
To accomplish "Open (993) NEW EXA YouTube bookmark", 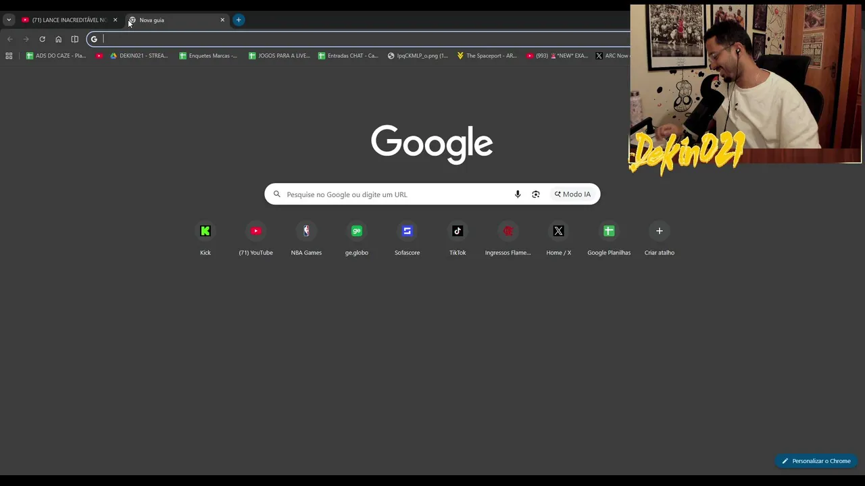I will 557,56.
